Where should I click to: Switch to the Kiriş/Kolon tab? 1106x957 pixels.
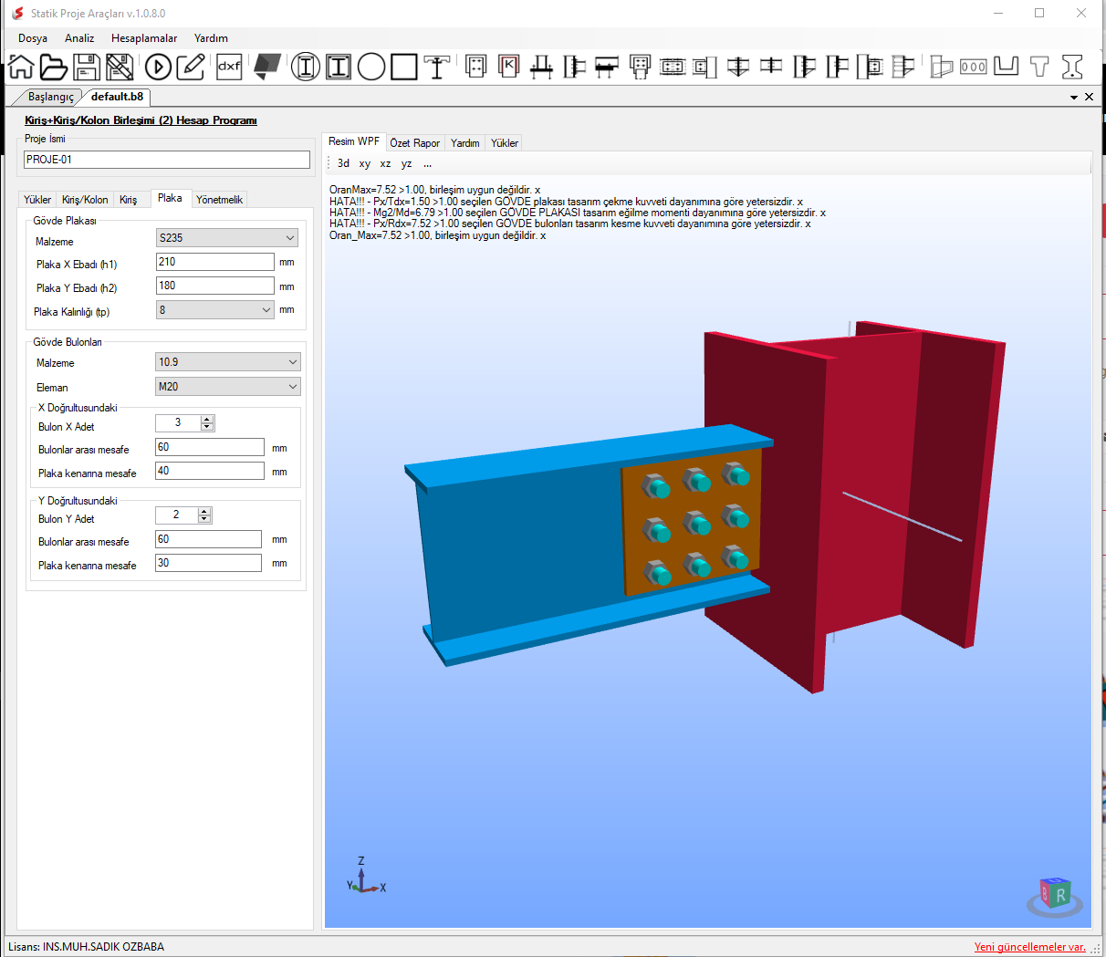85,200
